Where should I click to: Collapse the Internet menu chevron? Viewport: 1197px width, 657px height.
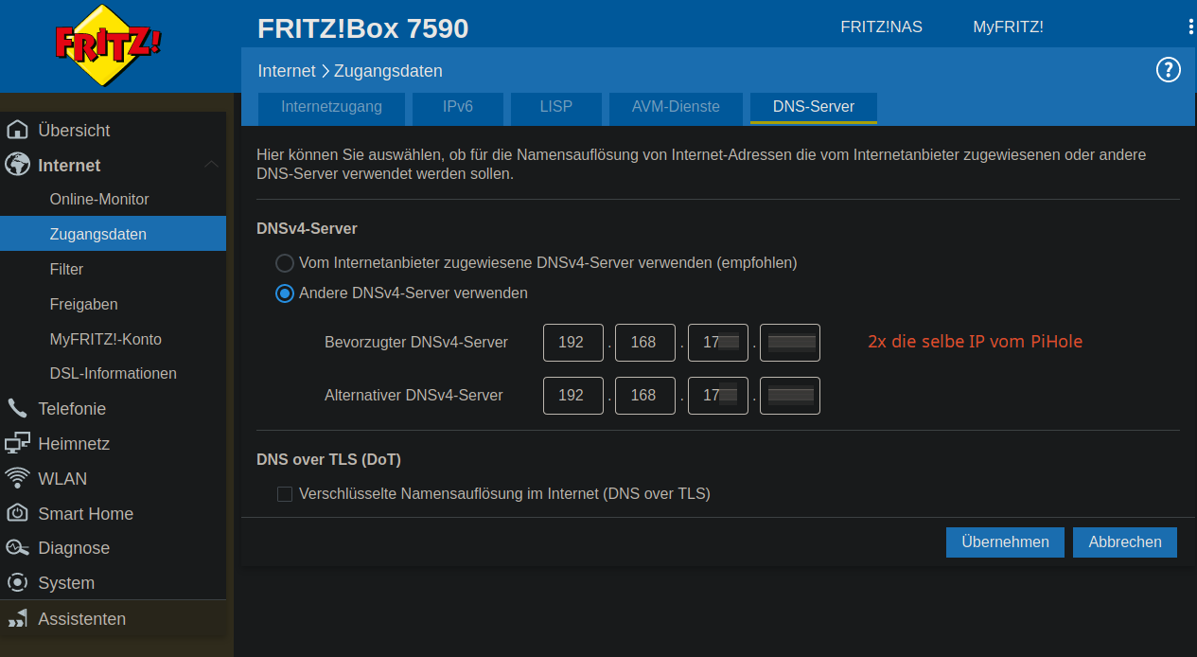click(211, 165)
